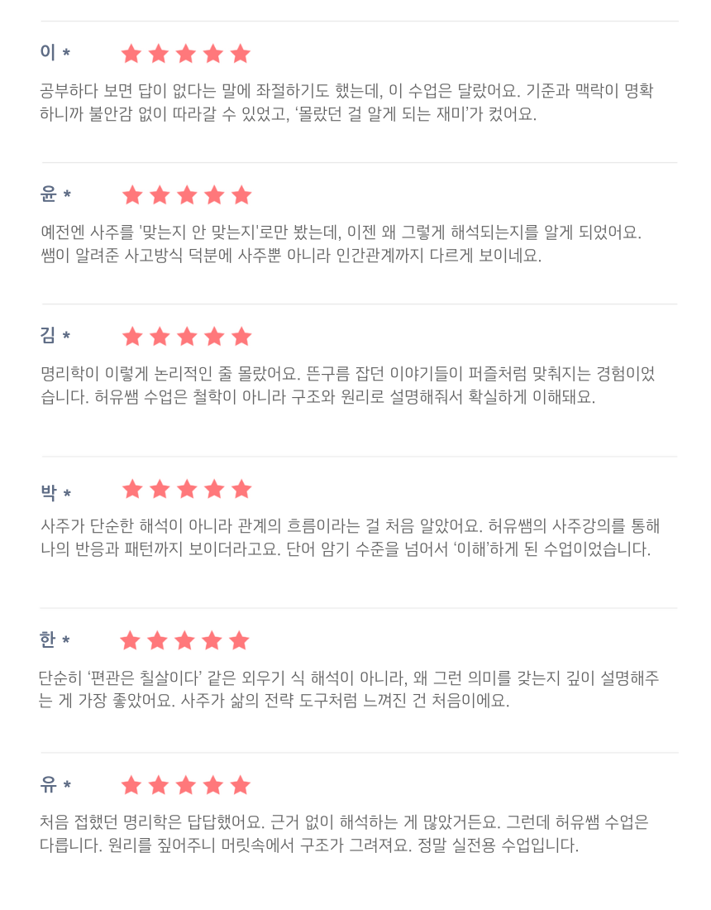Click reviewer name 박*

(x=55, y=493)
